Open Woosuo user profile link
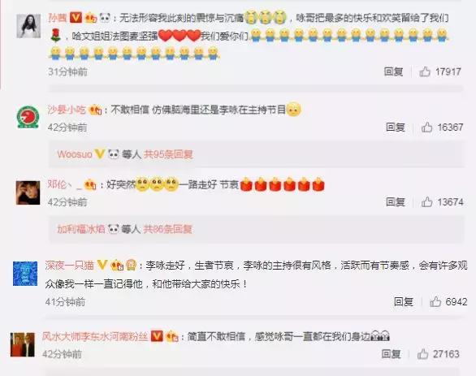The width and height of the screenshot is (476, 376). 75,154
